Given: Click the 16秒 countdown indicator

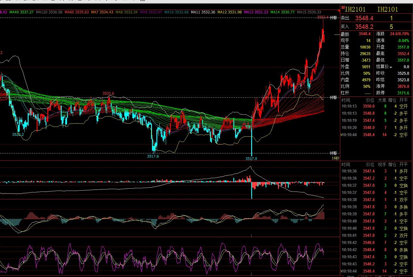Looking at the screenshot, I should click(335, 158).
